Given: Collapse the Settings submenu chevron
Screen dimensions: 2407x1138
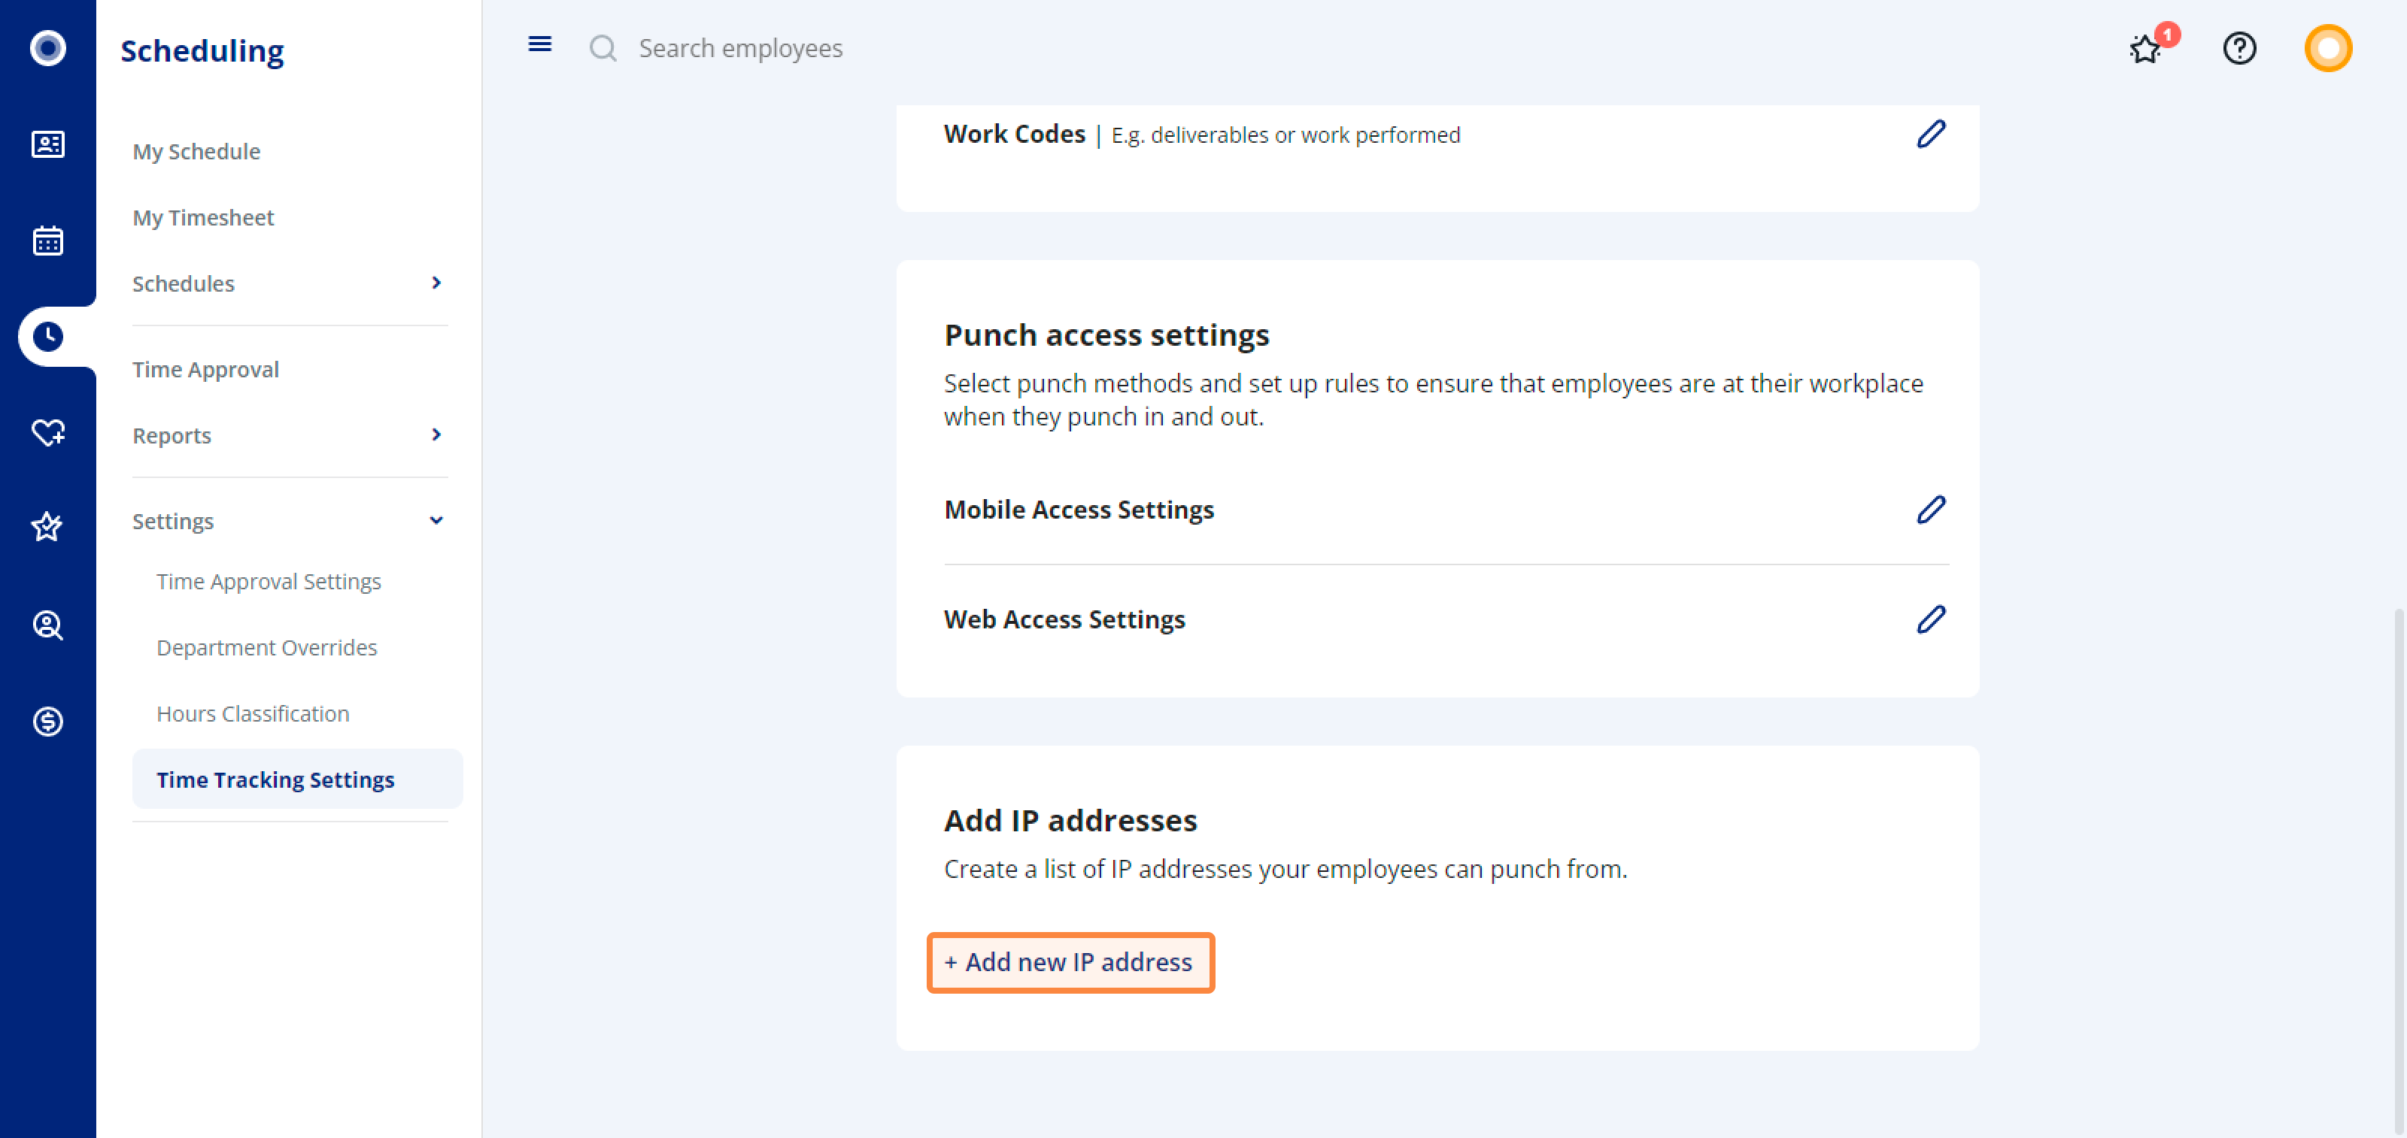Looking at the screenshot, I should [x=436, y=521].
